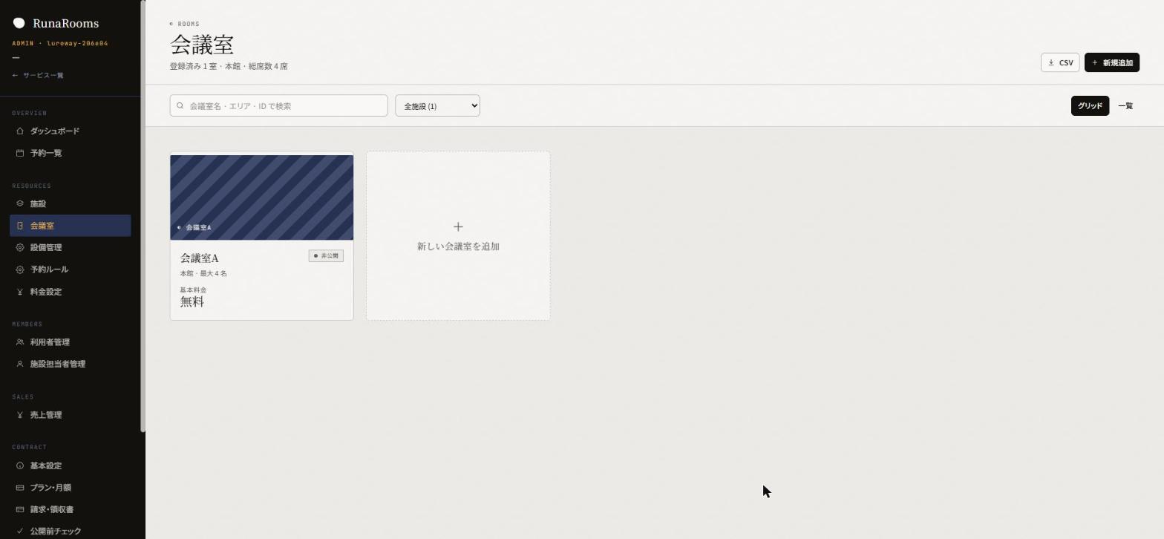Open the ダッシュボード home icon

[x=20, y=131]
